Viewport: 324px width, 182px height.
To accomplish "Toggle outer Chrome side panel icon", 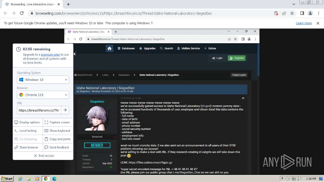I will pos(302,13).
